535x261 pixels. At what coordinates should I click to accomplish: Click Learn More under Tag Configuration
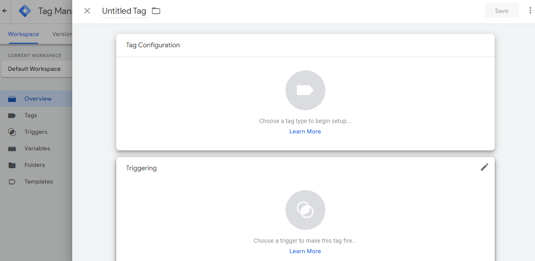[305, 131]
